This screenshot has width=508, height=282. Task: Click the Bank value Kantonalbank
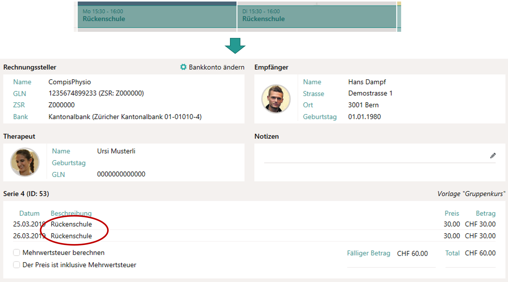[x=125, y=117]
